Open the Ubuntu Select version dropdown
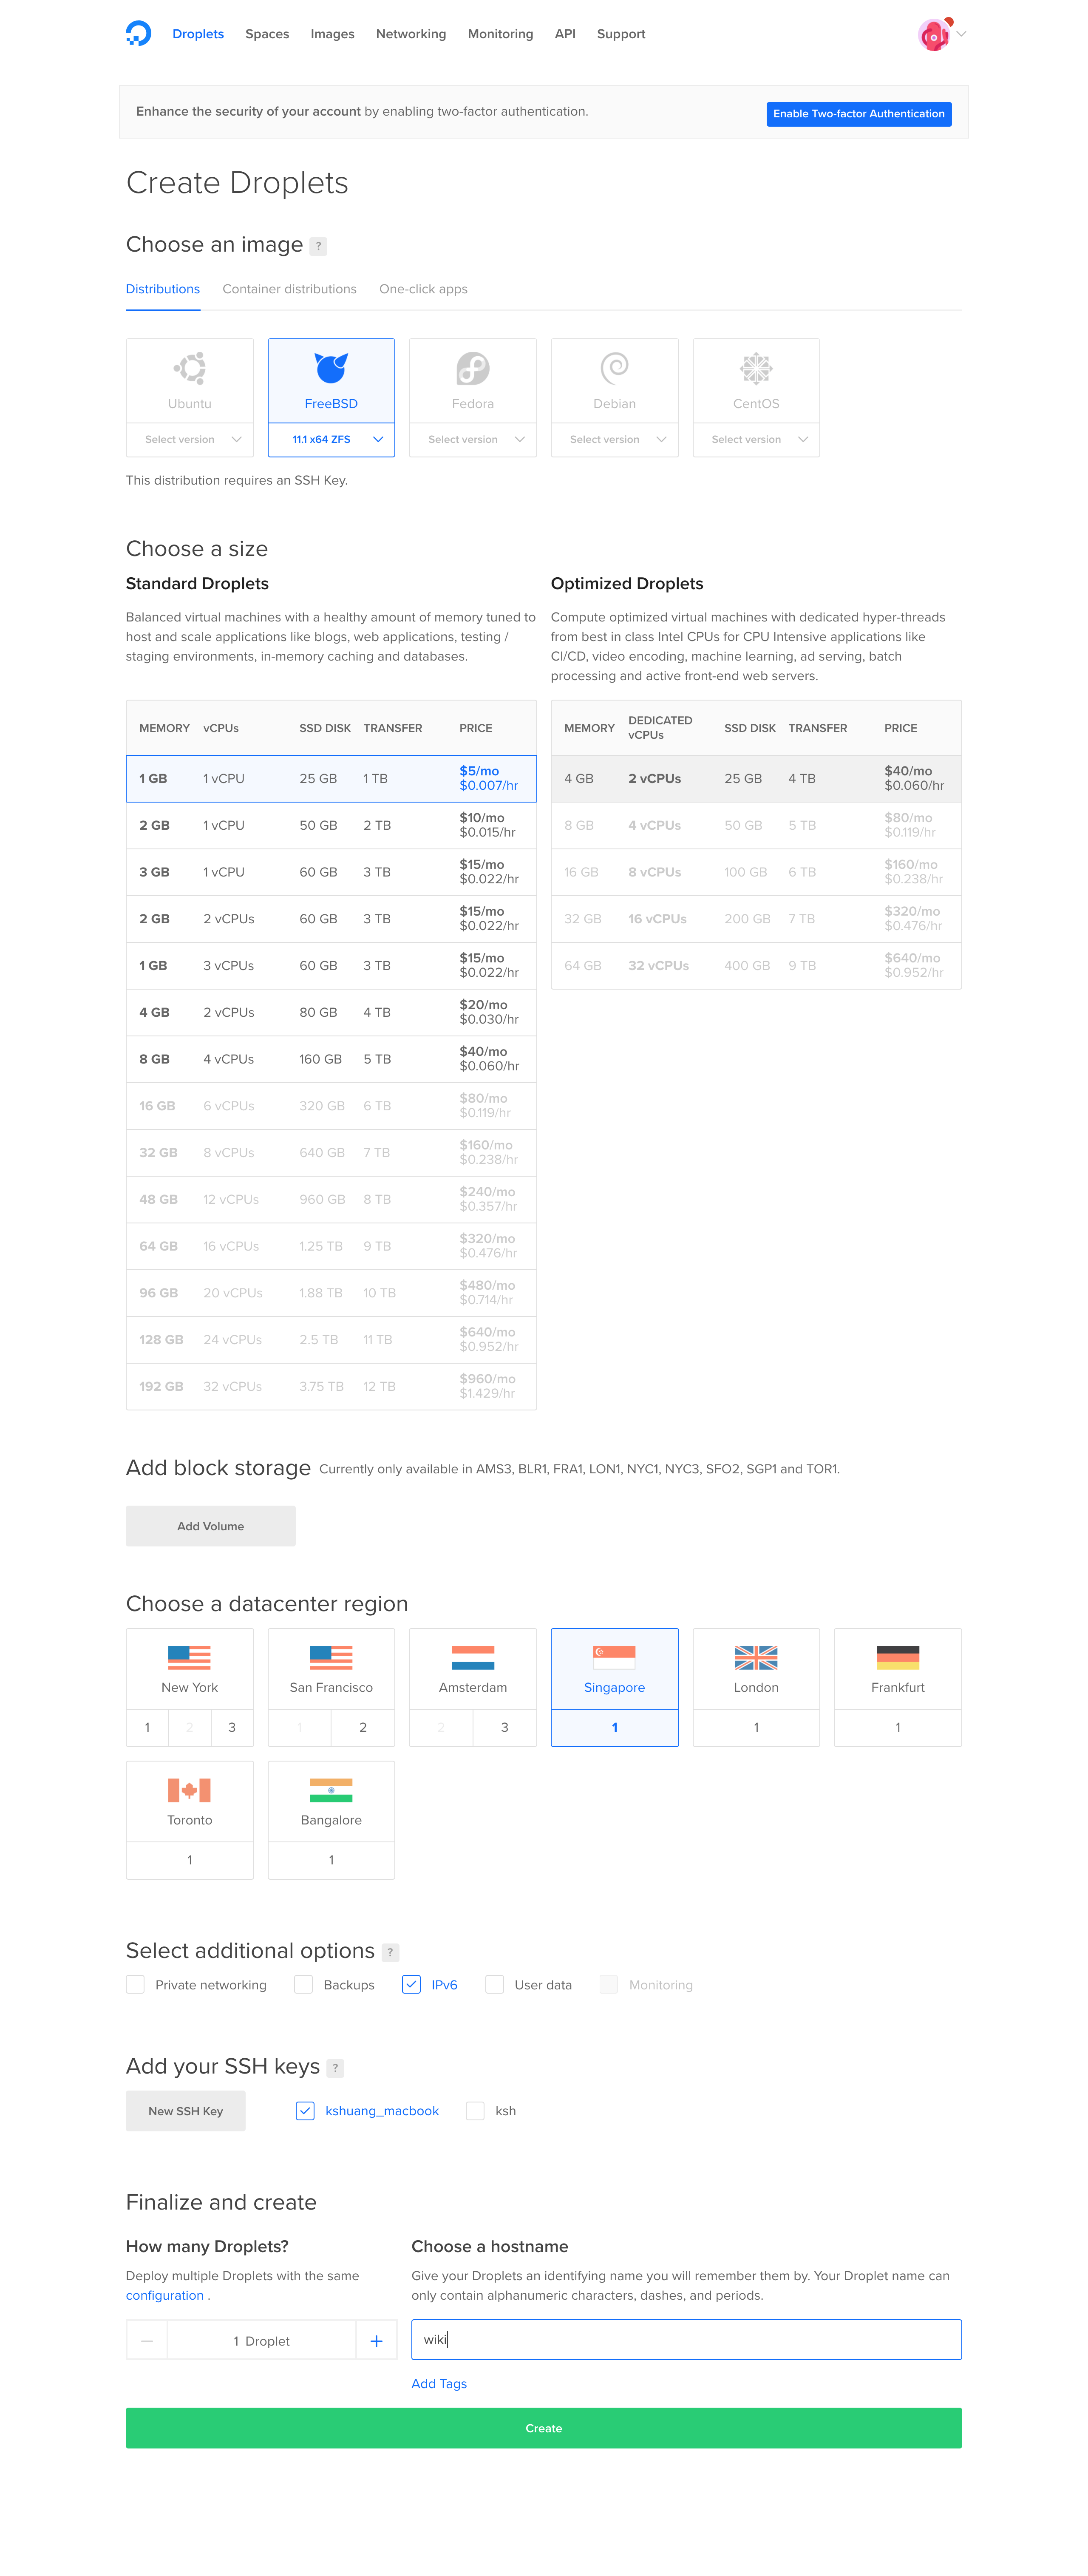Image resolution: width=1088 pixels, height=2576 pixels. click(x=190, y=440)
